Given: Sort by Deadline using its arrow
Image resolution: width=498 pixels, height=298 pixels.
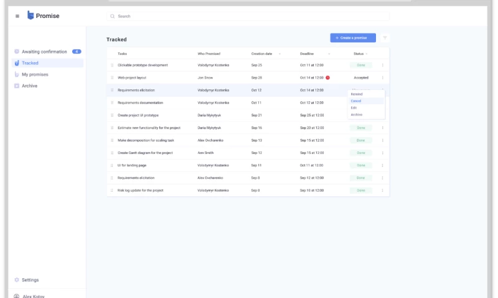Looking at the screenshot, I should [329, 54].
